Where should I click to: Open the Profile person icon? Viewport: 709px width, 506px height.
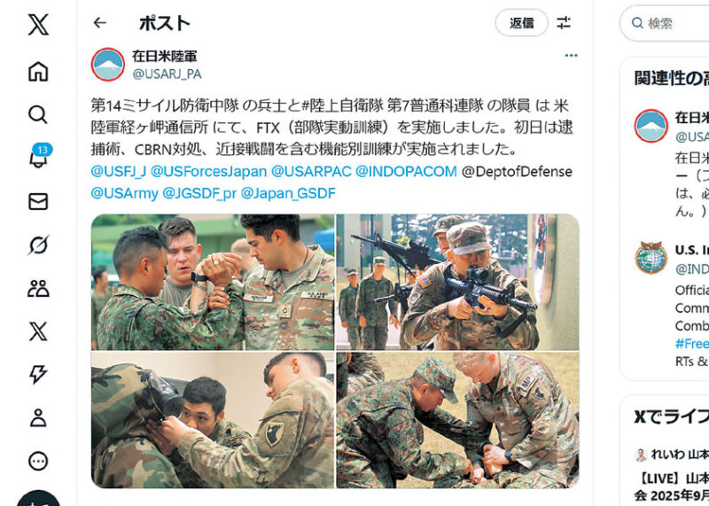click(38, 417)
